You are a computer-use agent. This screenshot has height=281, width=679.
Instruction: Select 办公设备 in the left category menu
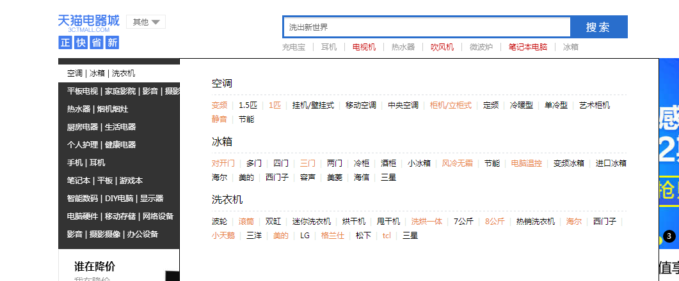coord(143,234)
